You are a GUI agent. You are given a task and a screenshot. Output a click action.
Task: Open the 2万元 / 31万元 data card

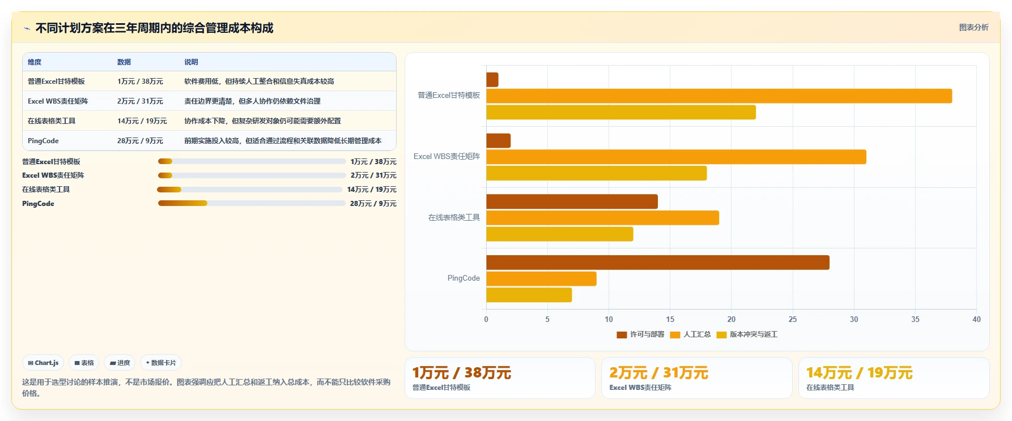pyautogui.click(x=697, y=378)
